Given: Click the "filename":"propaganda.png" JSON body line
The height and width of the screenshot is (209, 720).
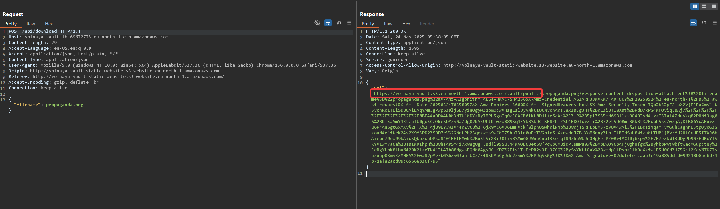Looking at the screenshot, I should click(x=50, y=105).
